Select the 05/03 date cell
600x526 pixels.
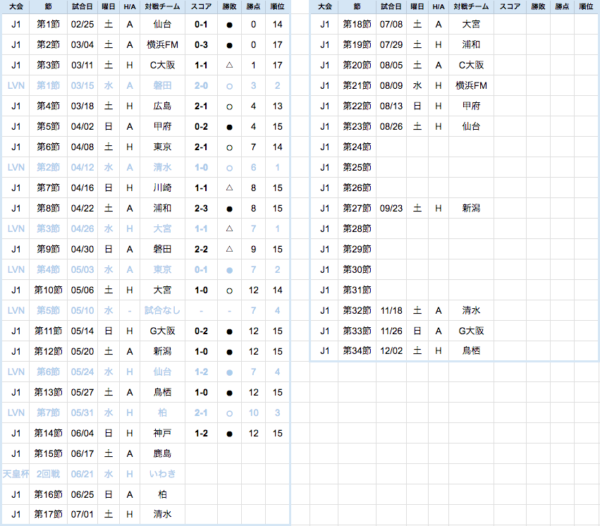(82, 270)
